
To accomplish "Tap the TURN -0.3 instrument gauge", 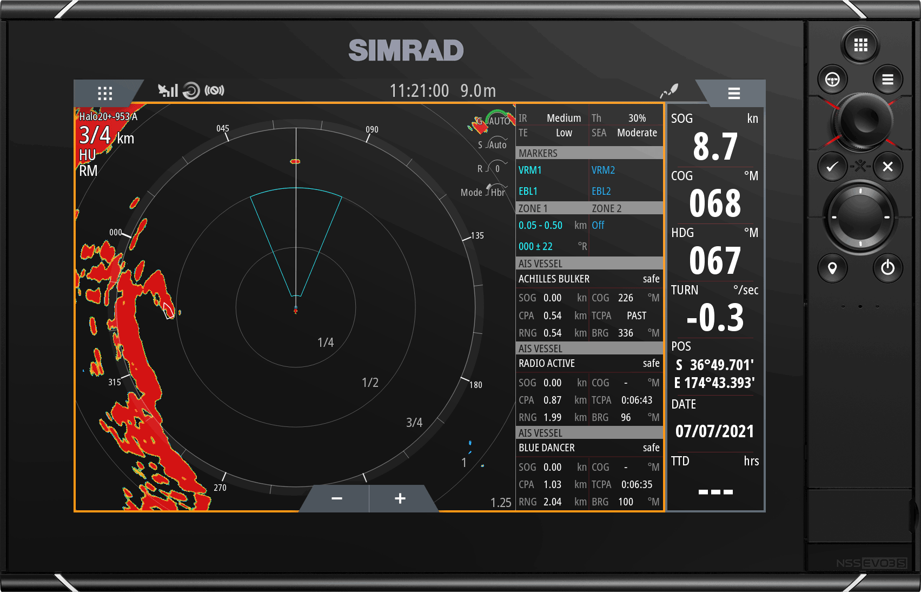I will (715, 310).
